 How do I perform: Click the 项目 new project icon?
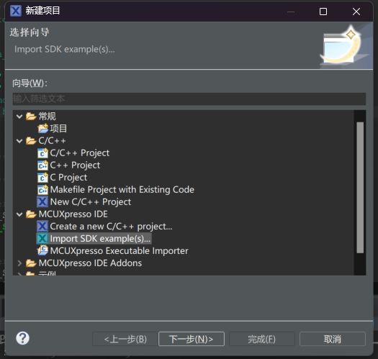pyautogui.click(x=43, y=129)
